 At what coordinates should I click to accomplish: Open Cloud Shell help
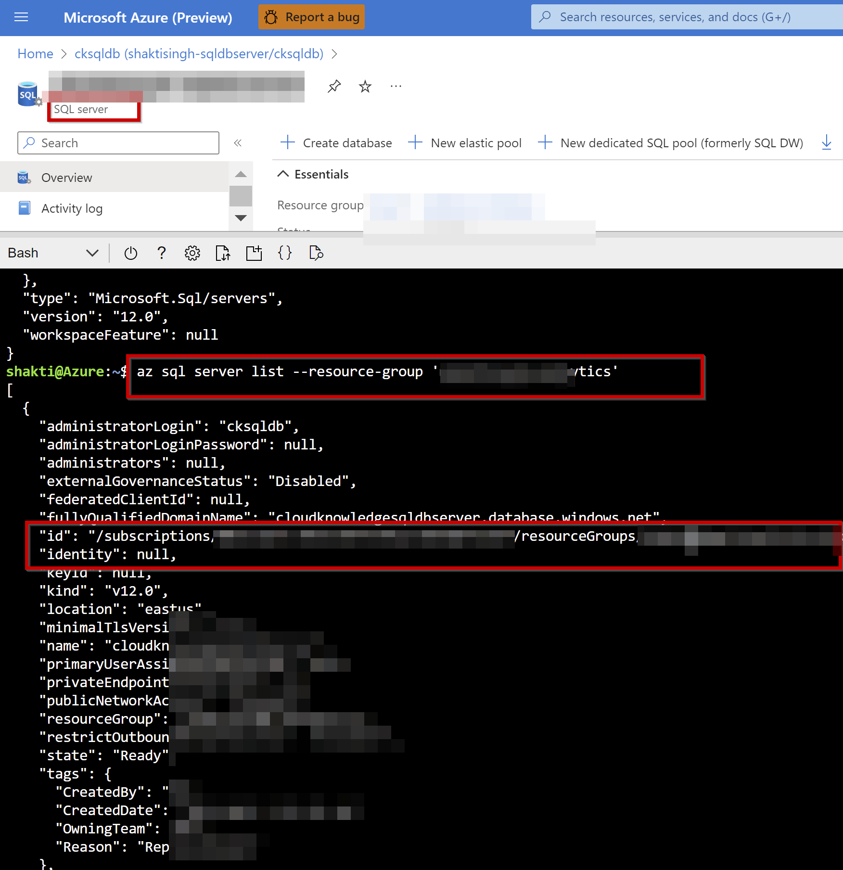point(162,253)
